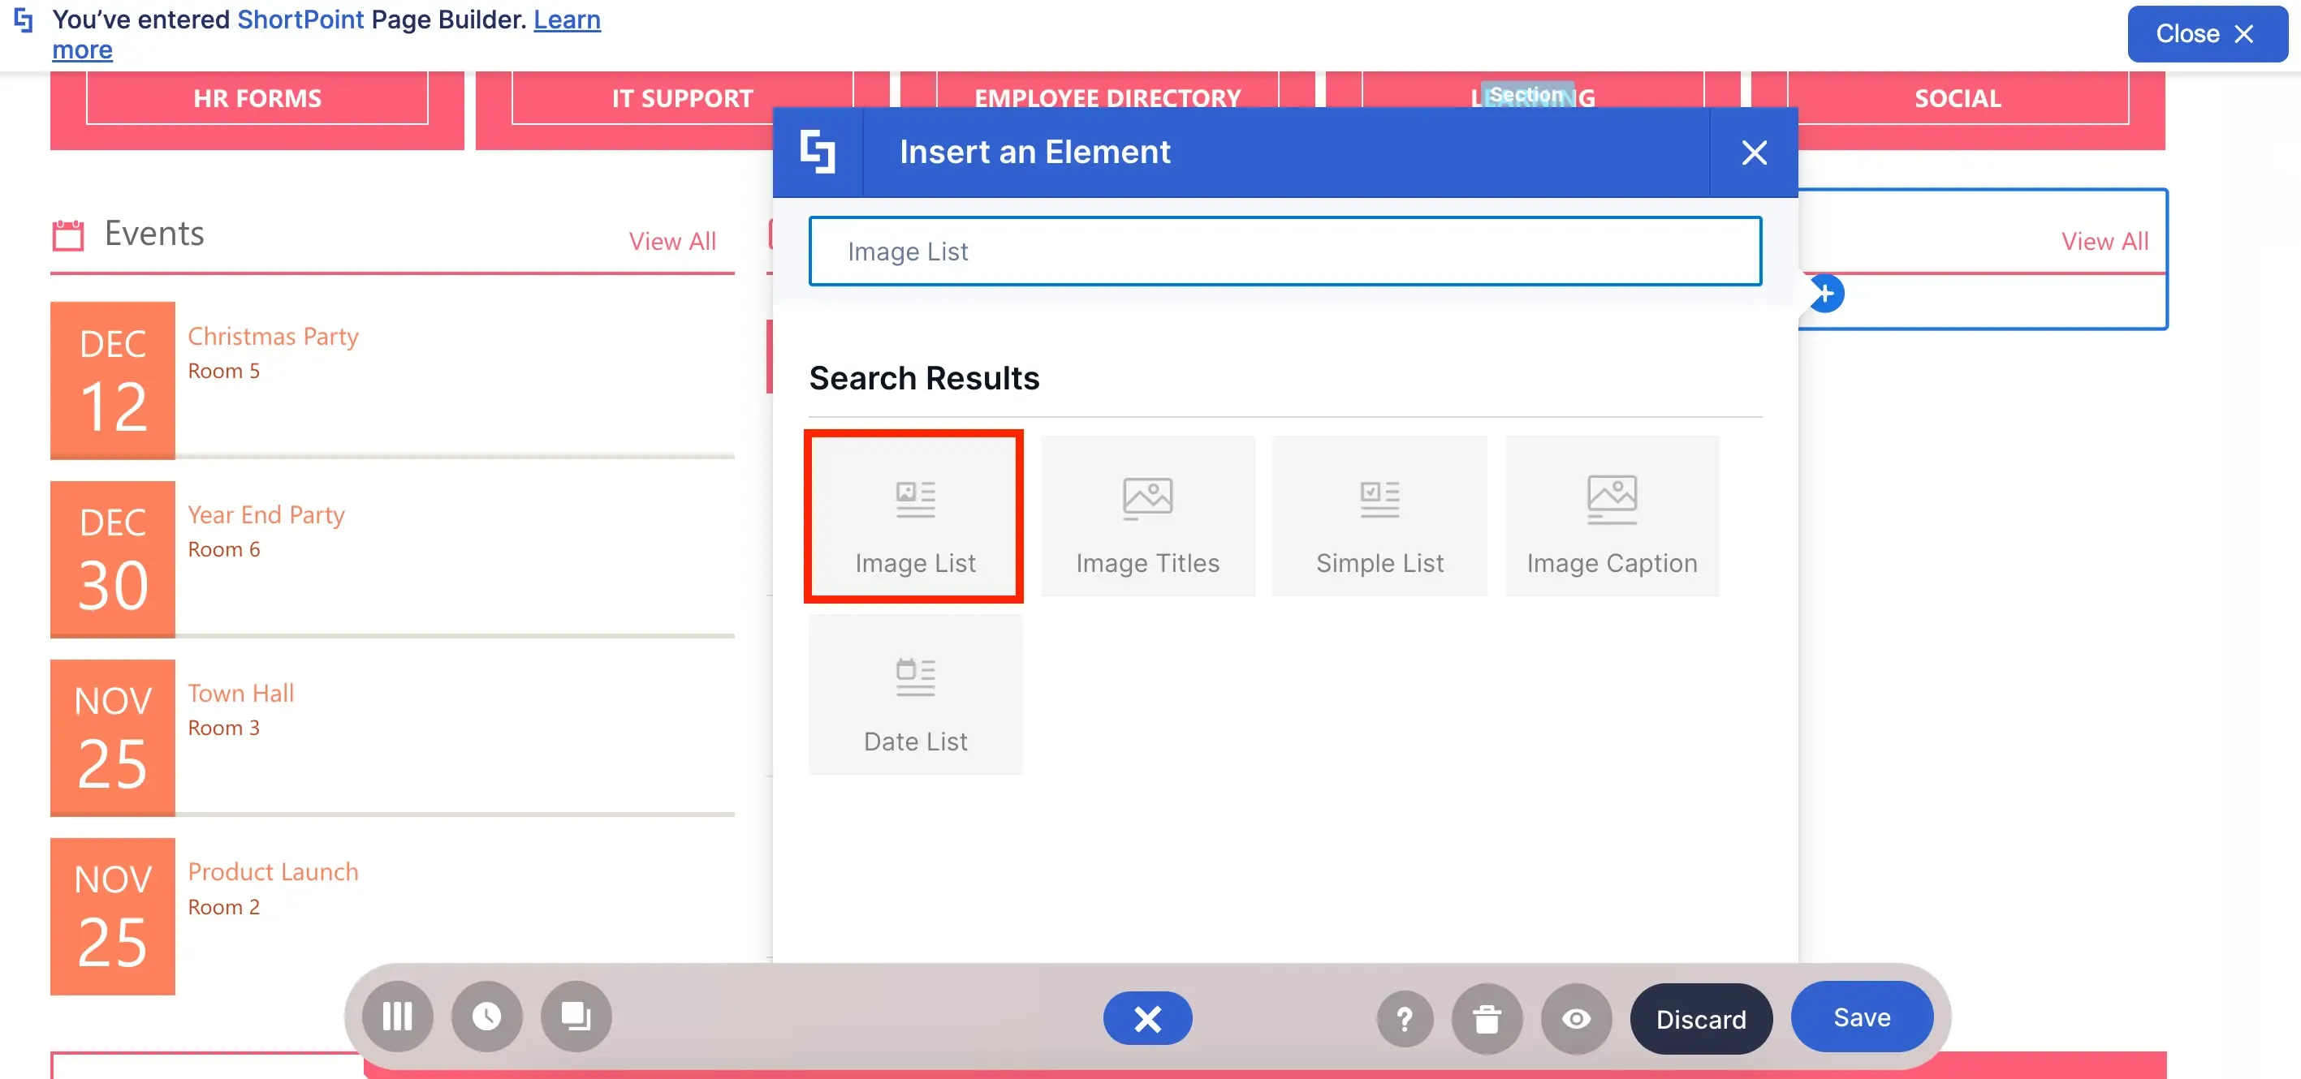2301x1079 pixels.
Task: Insert the Date List element
Action: point(915,694)
